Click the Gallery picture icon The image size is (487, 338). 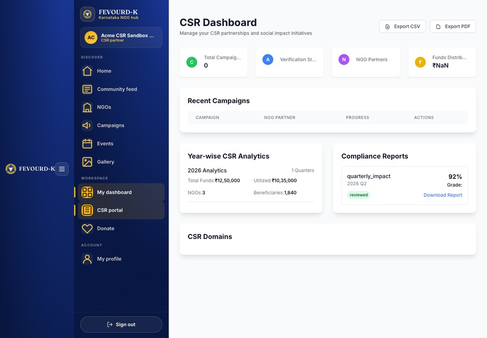pyautogui.click(x=87, y=162)
